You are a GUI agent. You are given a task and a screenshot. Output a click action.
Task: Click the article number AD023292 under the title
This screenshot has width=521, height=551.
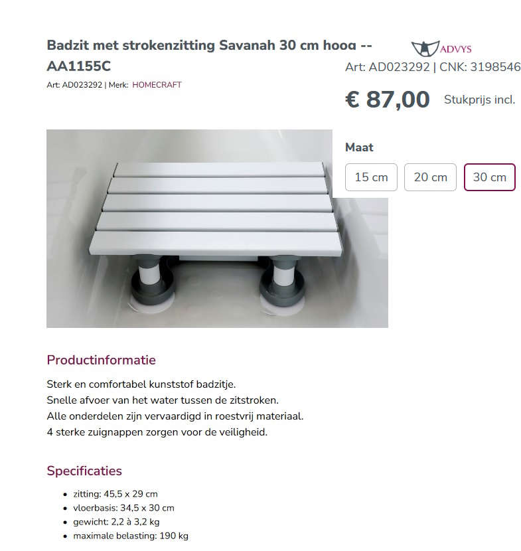[77, 85]
